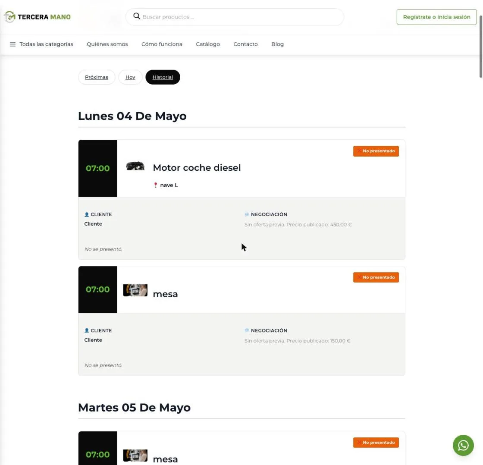Viewport: 483px width, 465px height.
Task: Go to Cómo funciona
Action: pos(162,44)
